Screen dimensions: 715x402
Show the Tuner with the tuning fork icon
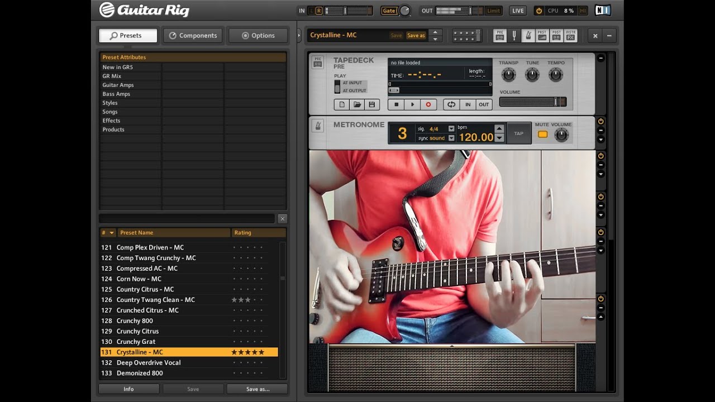coord(514,36)
